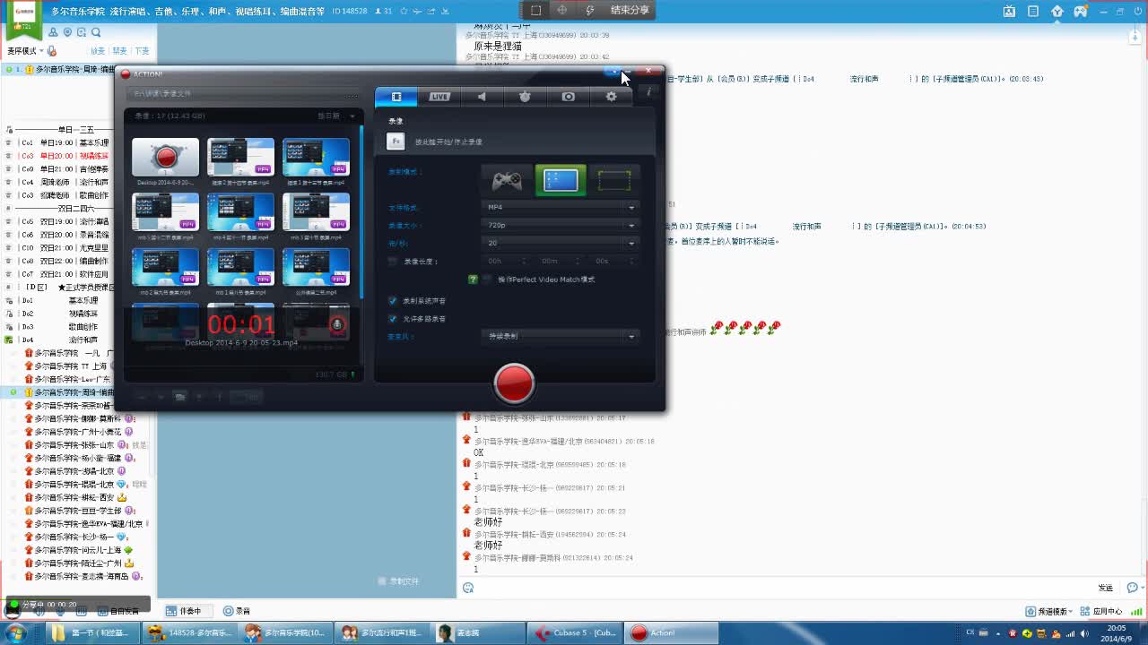Click the crosshair move icon in share bar
The height and width of the screenshot is (645, 1148).
(x=562, y=11)
